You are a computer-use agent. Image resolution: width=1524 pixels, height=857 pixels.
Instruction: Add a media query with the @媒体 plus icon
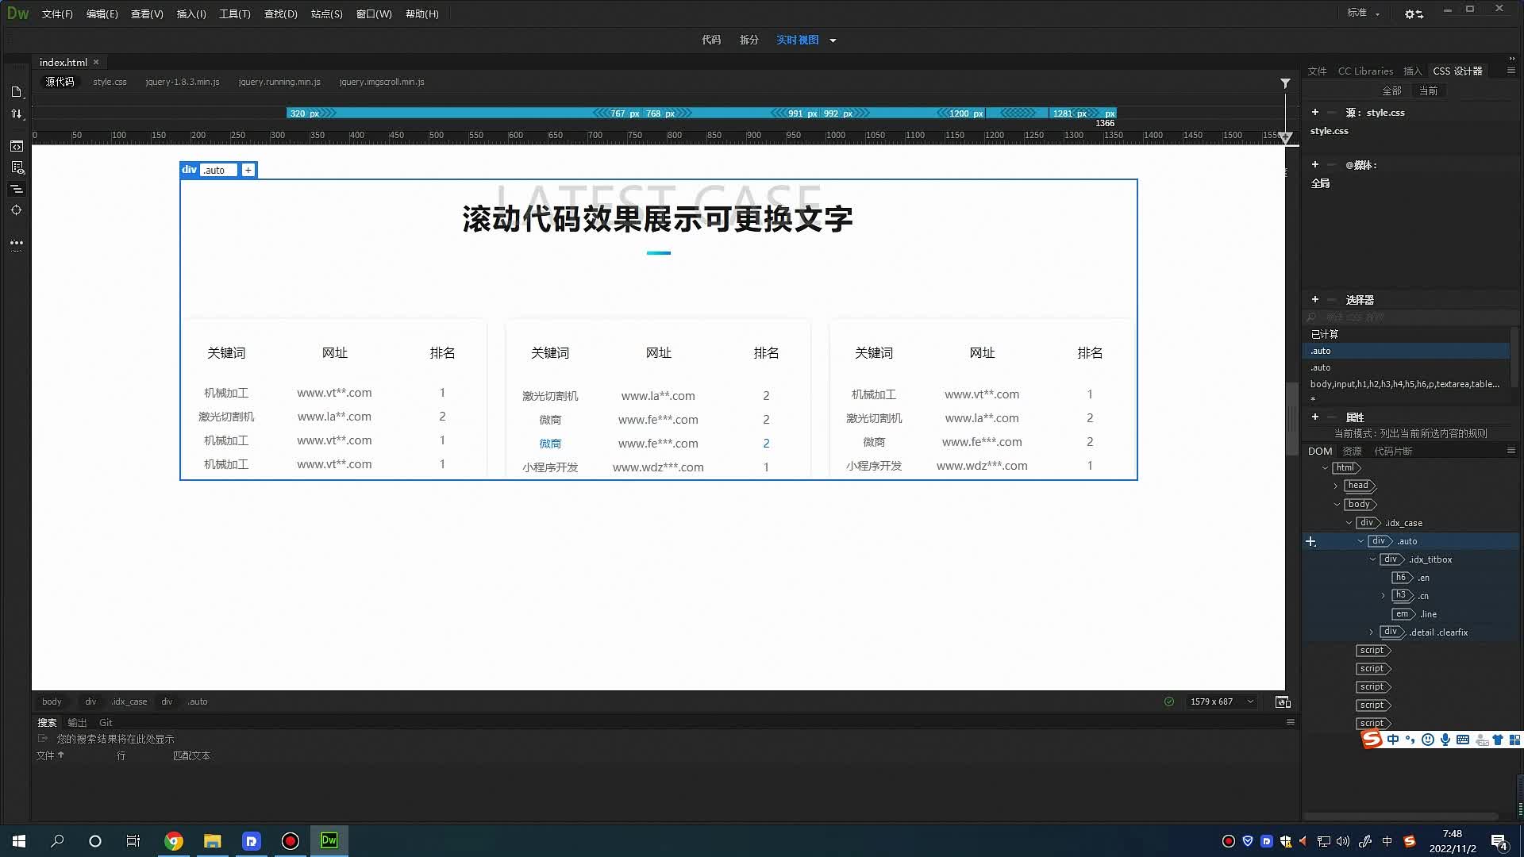coord(1315,164)
